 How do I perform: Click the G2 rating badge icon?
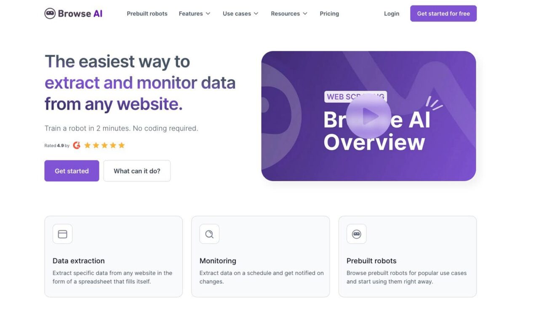coord(77,145)
